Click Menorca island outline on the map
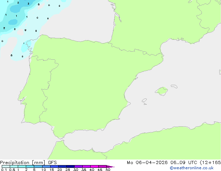 pyautogui.click(x=174, y=86)
